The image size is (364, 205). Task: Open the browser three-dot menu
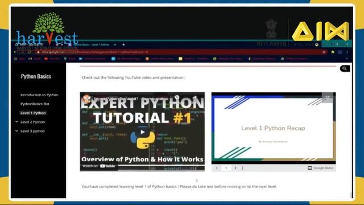tap(347, 52)
